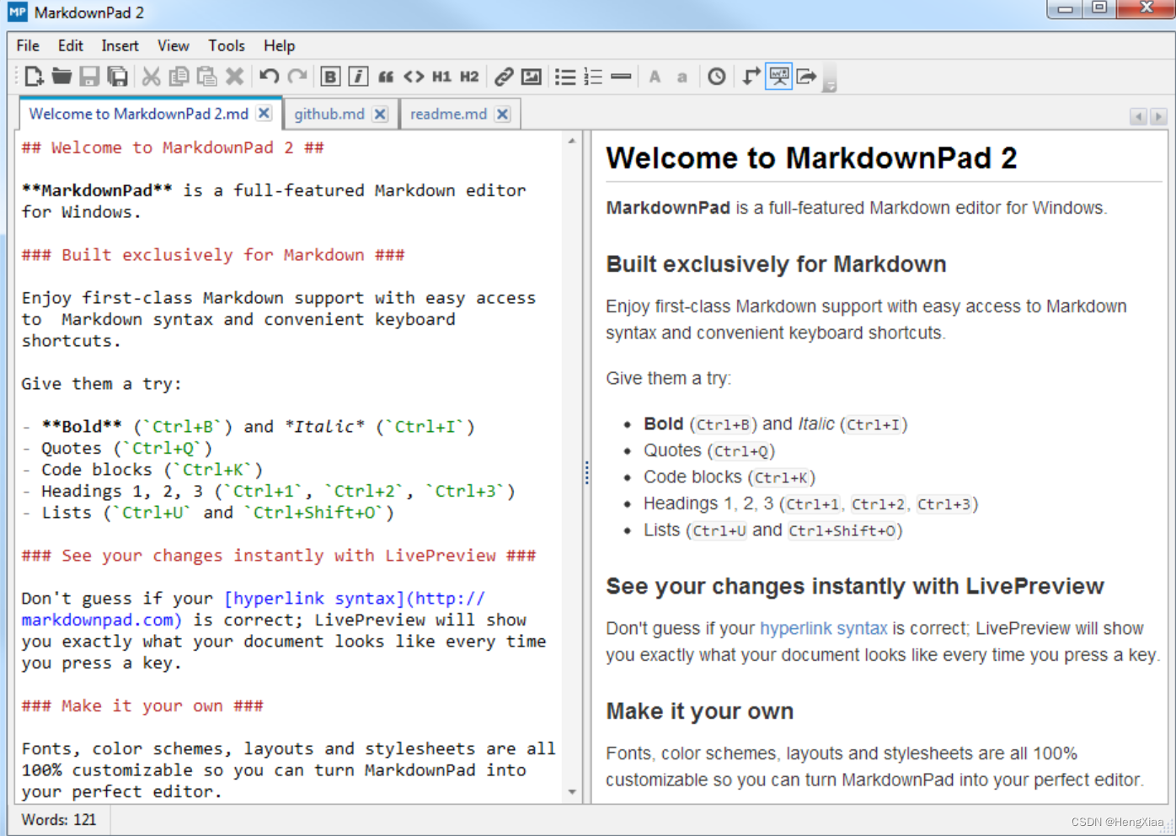The width and height of the screenshot is (1176, 836).
Task: Close the github.md tab
Action: click(380, 114)
